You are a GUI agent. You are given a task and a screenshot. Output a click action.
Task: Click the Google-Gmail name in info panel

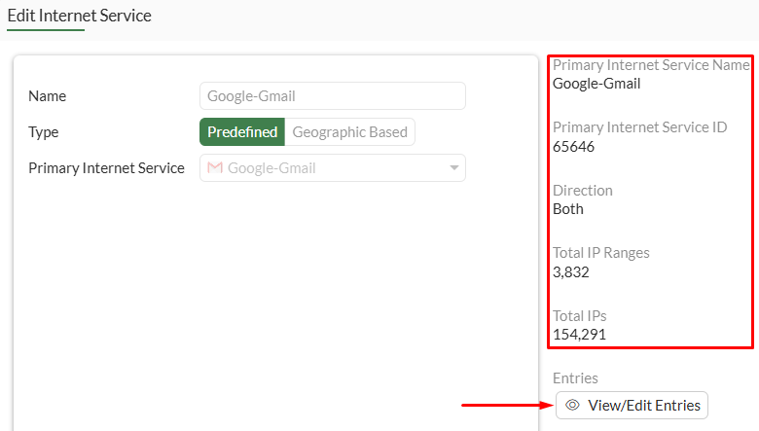pyautogui.click(x=596, y=84)
